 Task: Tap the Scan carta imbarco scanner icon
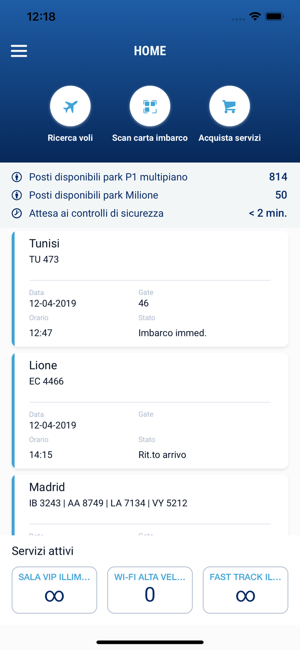150,105
